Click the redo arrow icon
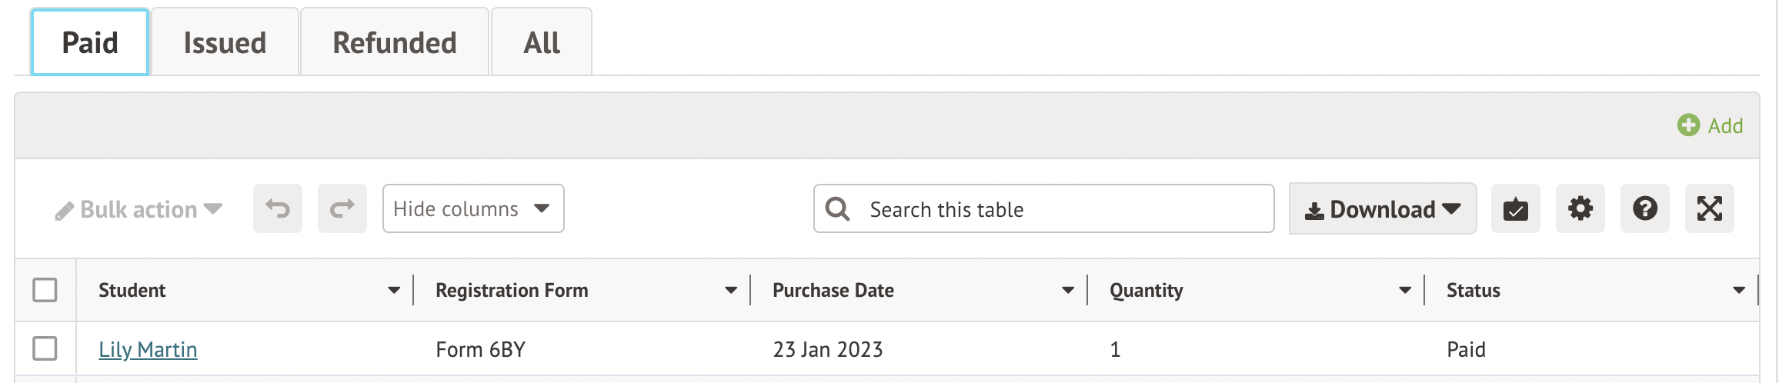1779x383 pixels. [342, 208]
